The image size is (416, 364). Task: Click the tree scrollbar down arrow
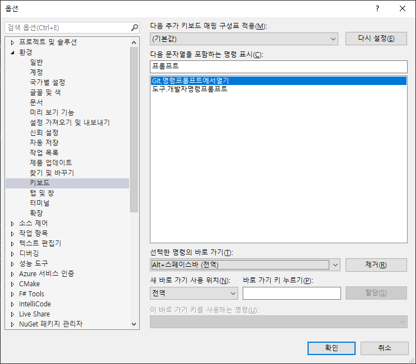134,324
